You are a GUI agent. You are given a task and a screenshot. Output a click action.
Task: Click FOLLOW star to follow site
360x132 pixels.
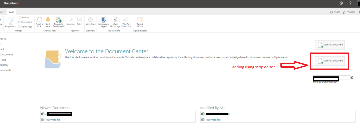coord(349,12)
